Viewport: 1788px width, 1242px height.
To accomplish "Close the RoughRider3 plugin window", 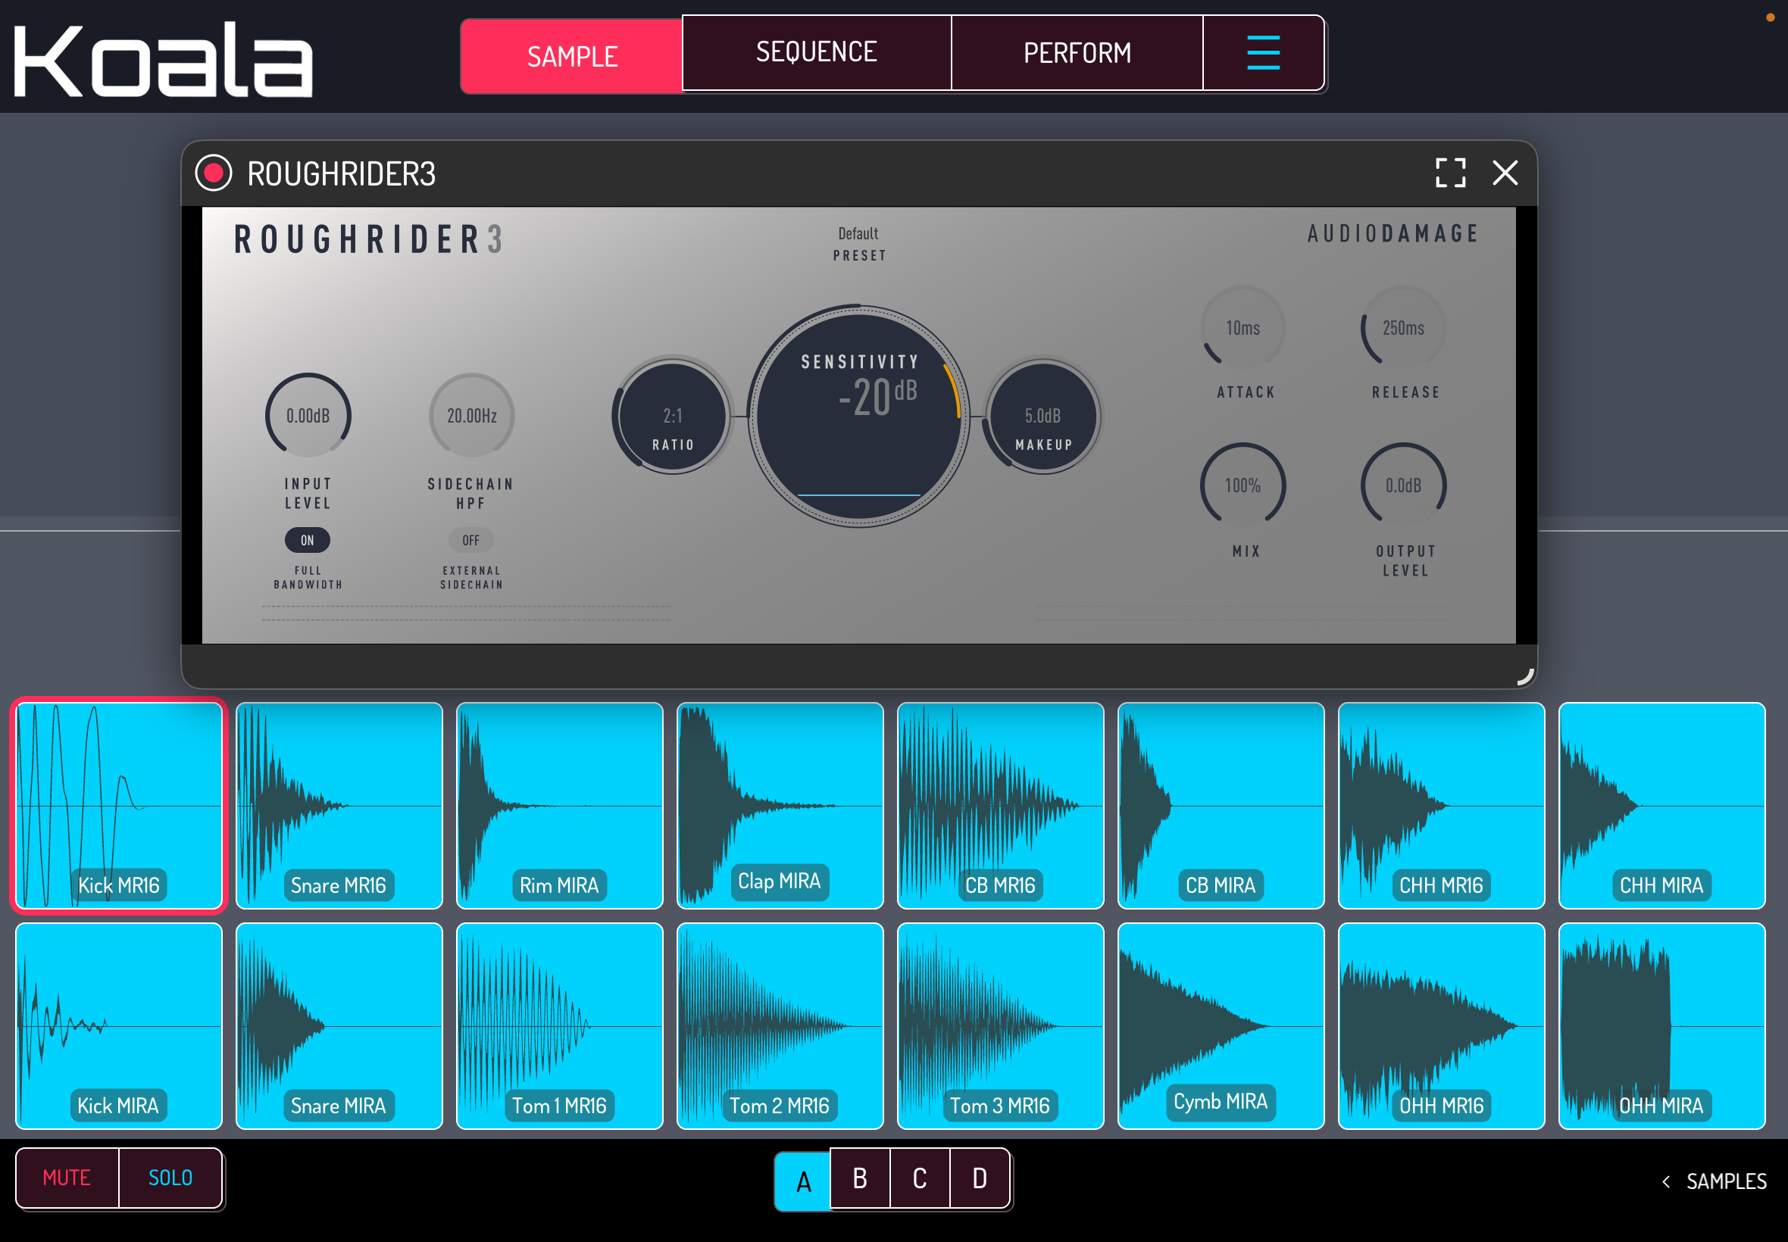I will (x=1505, y=173).
